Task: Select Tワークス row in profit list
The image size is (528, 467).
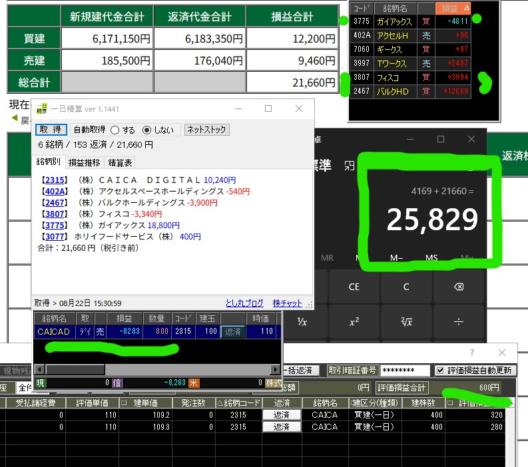Action: tap(409, 63)
